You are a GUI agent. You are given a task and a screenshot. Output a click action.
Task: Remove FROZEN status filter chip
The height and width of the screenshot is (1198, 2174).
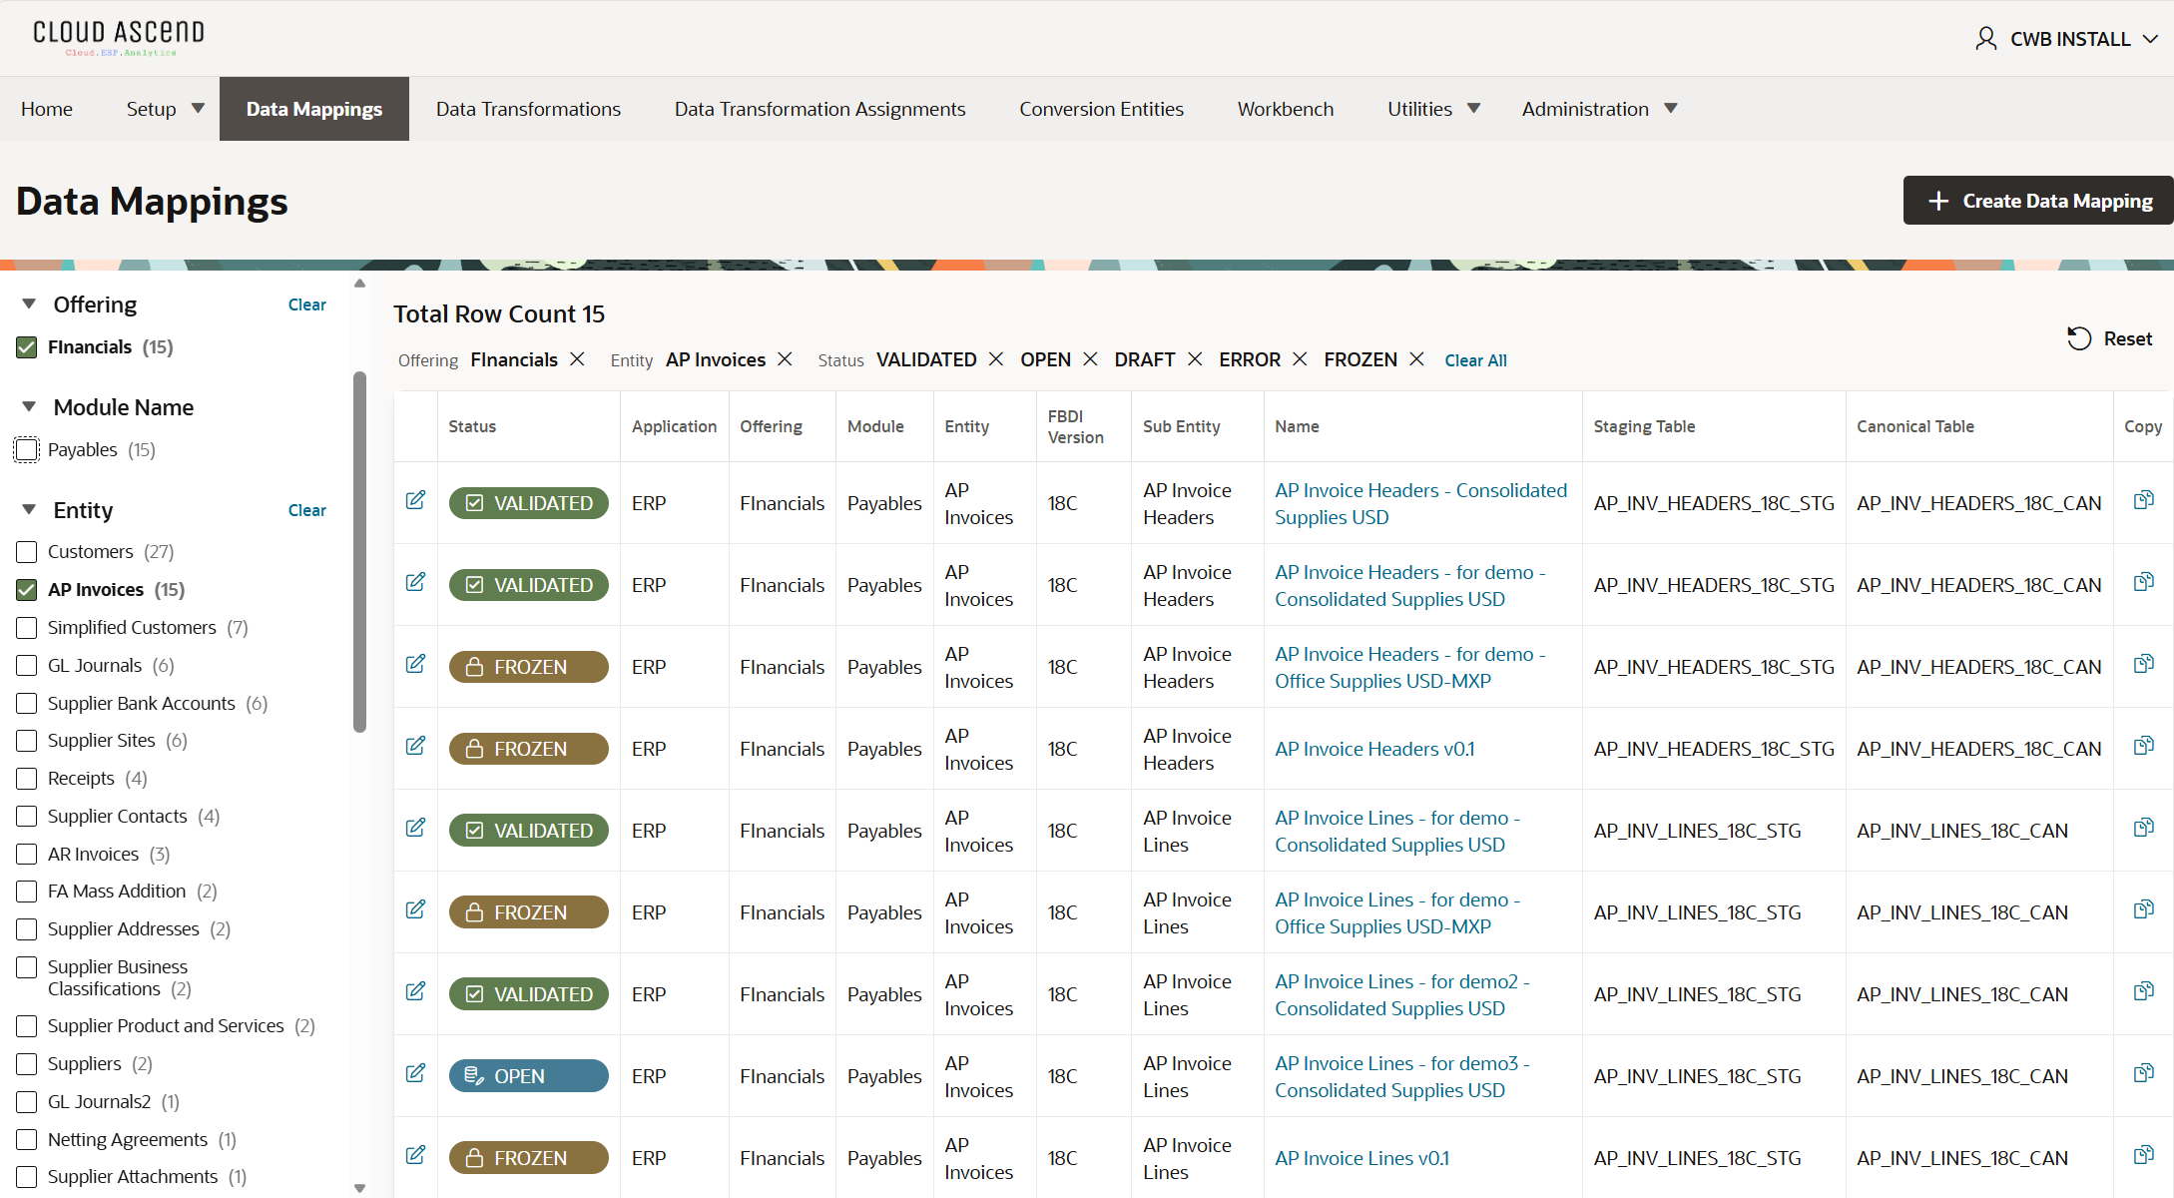point(1416,358)
